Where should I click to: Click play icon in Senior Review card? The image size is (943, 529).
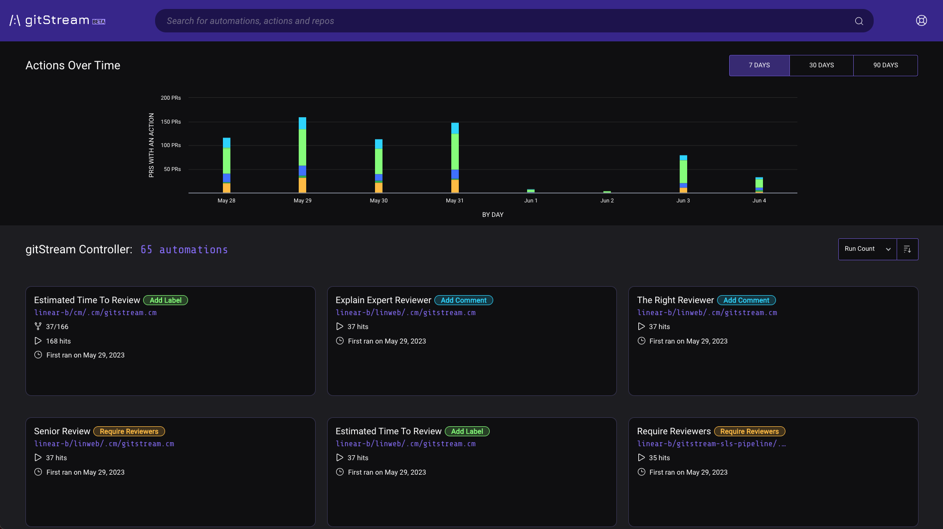tap(38, 458)
